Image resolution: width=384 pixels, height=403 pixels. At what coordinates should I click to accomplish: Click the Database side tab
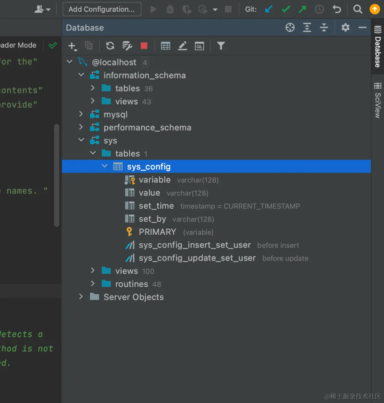378,47
